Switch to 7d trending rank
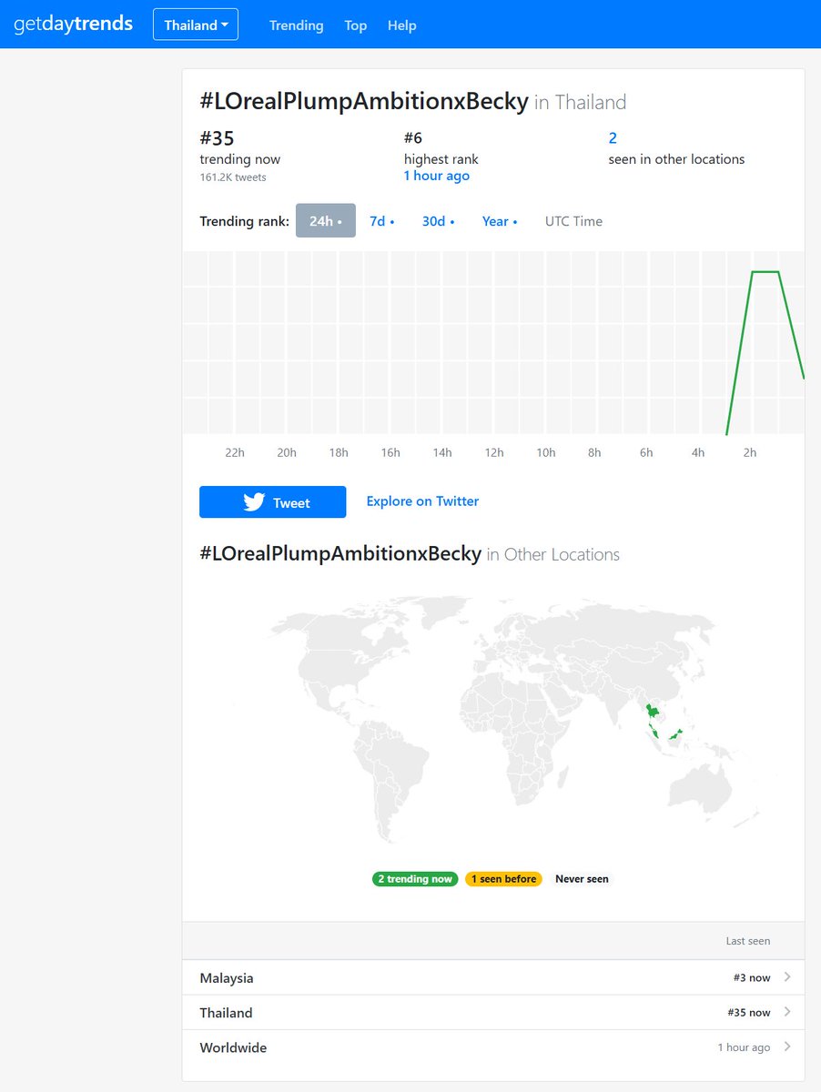The image size is (821, 1092). click(x=382, y=221)
